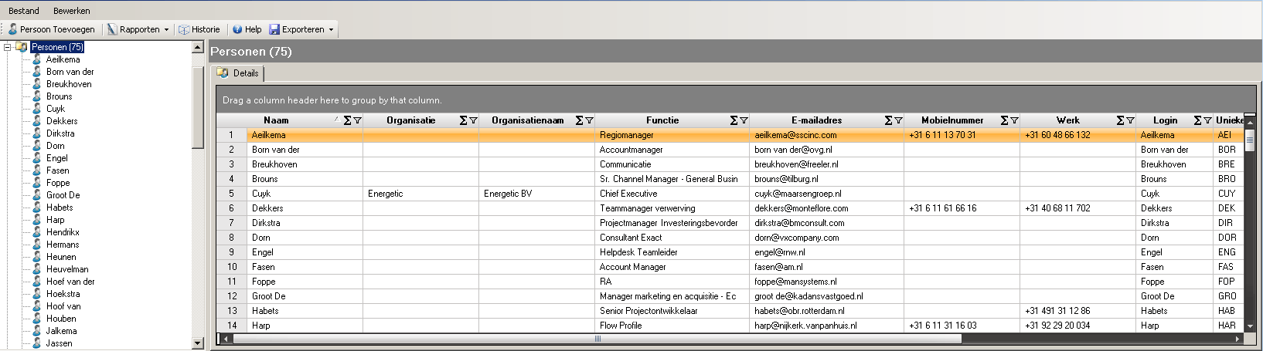
Task: Click the grid's left scroll arrow
Action: click(226, 339)
